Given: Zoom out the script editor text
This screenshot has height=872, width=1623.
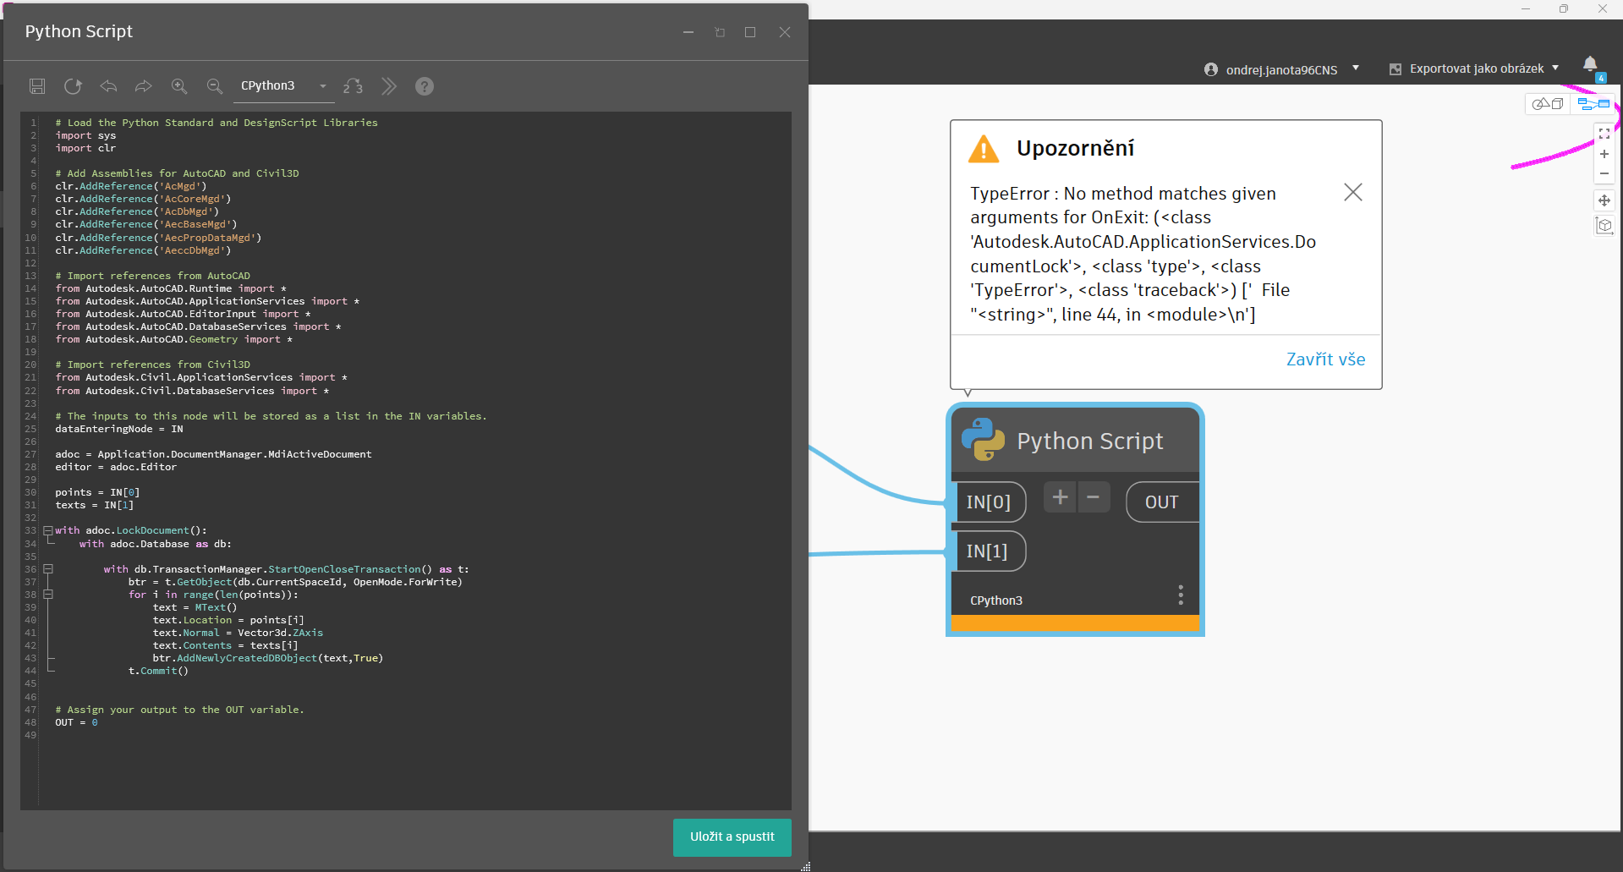Looking at the screenshot, I should [215, 86].
